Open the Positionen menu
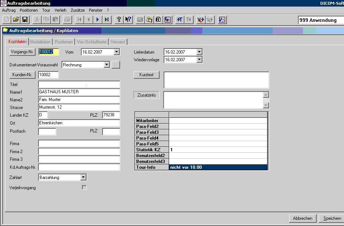Viewport: 344px width, 226px height. tap(29, 10)
